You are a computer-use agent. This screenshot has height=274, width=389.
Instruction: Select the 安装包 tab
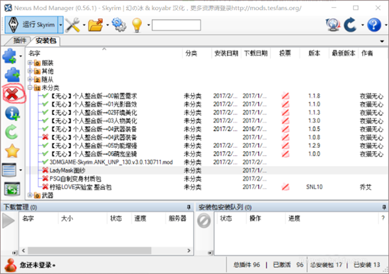pos(45,41)
